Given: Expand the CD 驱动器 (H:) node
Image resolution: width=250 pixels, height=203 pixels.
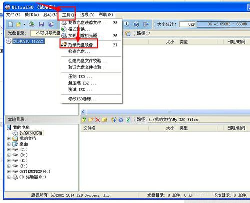Looking at the screenshot, I should (x=9, y=177).
